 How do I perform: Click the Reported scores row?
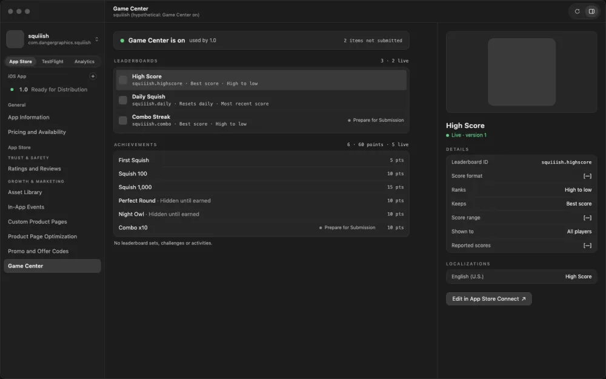pyautogui.click(x=521, y=246)
